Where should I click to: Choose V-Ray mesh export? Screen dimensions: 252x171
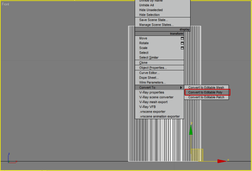pos(159,102)
